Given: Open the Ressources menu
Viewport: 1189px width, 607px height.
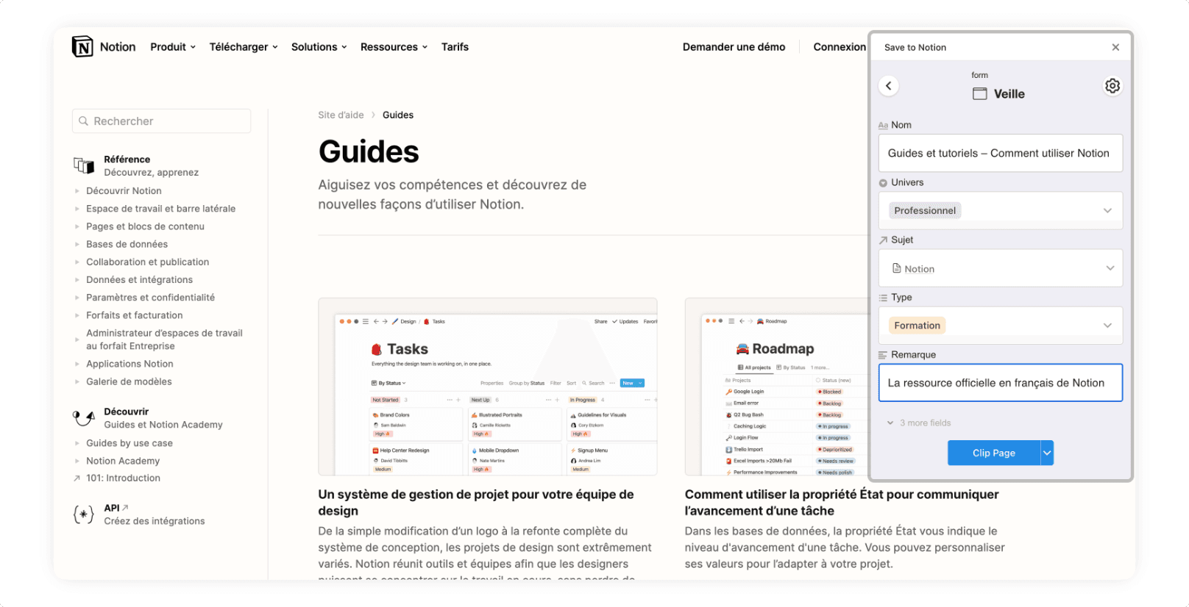Looking at the screenshot, I should (394, 47).
